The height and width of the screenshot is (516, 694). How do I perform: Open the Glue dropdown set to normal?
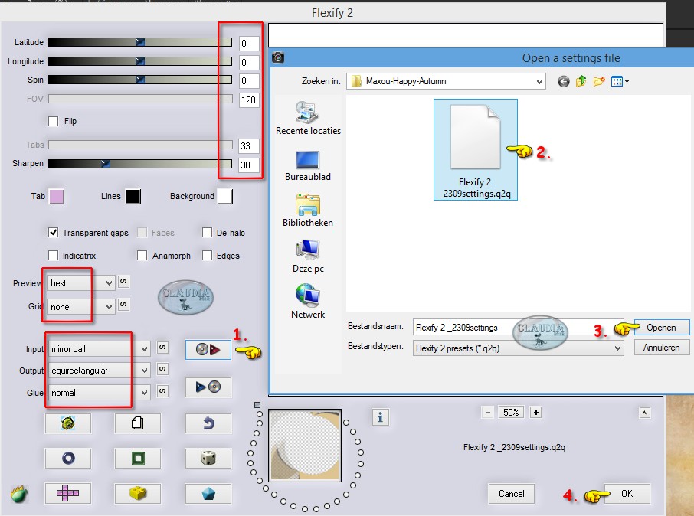click(99, 393)
